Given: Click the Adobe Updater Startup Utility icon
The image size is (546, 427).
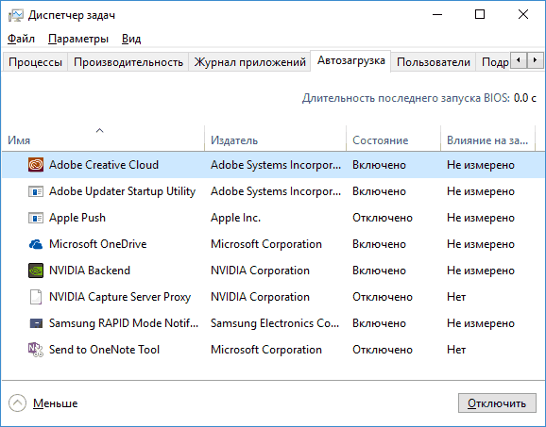Looking at the screenshot, I should pyautogui.click(x=36, y=191).
